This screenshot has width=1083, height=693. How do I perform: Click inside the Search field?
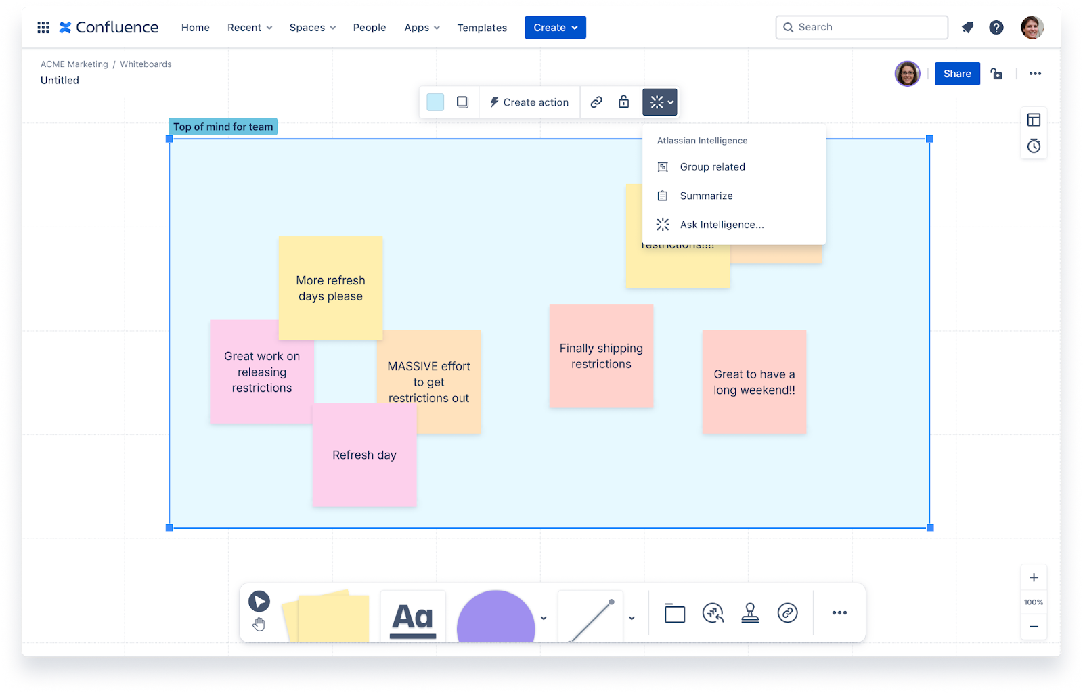(x=861, y=27)
